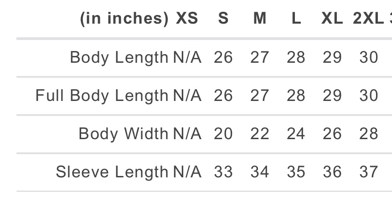392x201 pixels.
Task: Click the N/A cell in Sleeve Length row
Action: (187, 172)
